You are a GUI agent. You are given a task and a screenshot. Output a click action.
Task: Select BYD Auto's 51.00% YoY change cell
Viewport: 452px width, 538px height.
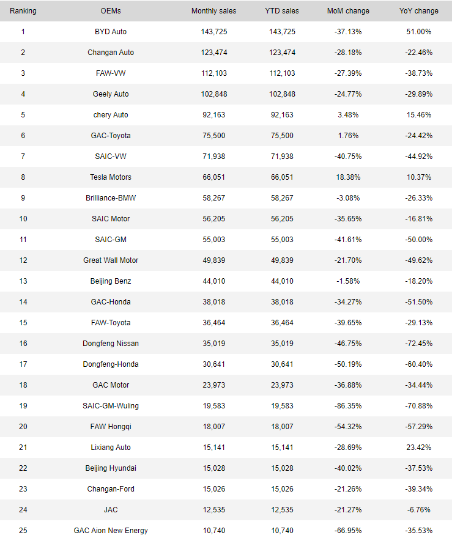click(x=419, y=32)
